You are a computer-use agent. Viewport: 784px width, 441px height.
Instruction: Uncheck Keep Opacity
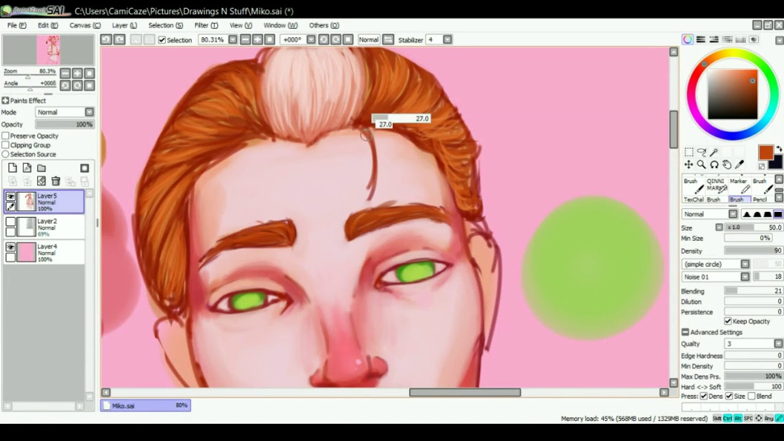tap(728, 321)
